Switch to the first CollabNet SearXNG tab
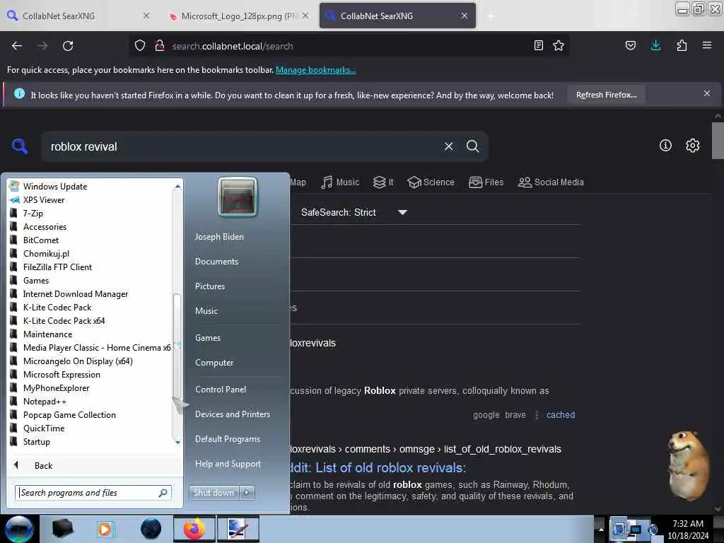The height and width of the screenshot is (543, 724). [78, 16]
